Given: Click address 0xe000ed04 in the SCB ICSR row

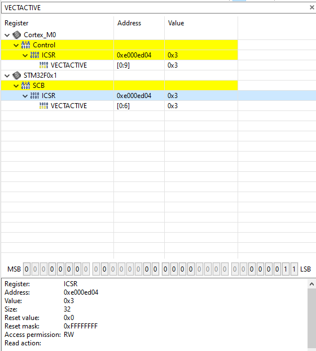Looking at the screenshot, I should (x=134, y=96).
